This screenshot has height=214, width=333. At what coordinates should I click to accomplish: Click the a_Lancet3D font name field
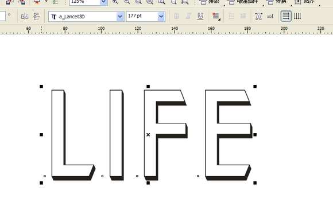(83, 16)
